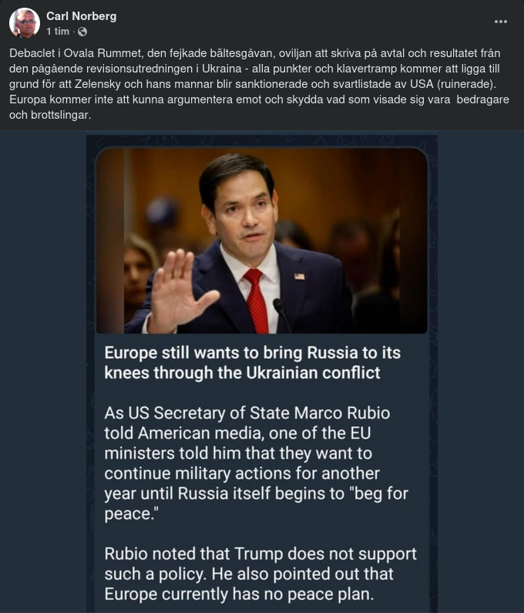This screenshot has width=524, height=613.
Task: Click the red tie in the photo
Action: pyautogui.click(x=257, y=301)
